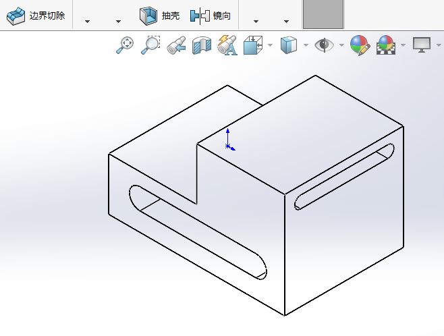Activate the Section View tool

201,45
